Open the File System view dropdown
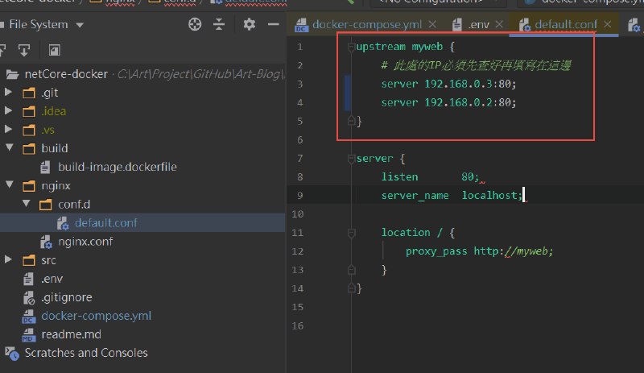This screenshot has width=644, height=373. pos(80,25)
